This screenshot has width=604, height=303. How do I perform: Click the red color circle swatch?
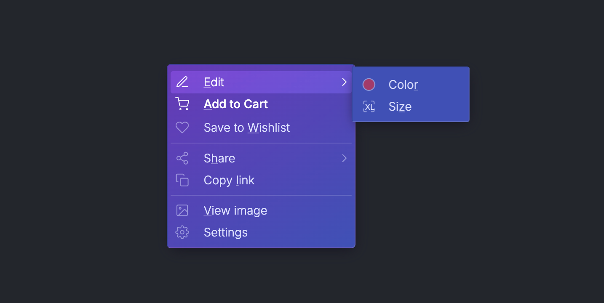[x=369, y=85]
